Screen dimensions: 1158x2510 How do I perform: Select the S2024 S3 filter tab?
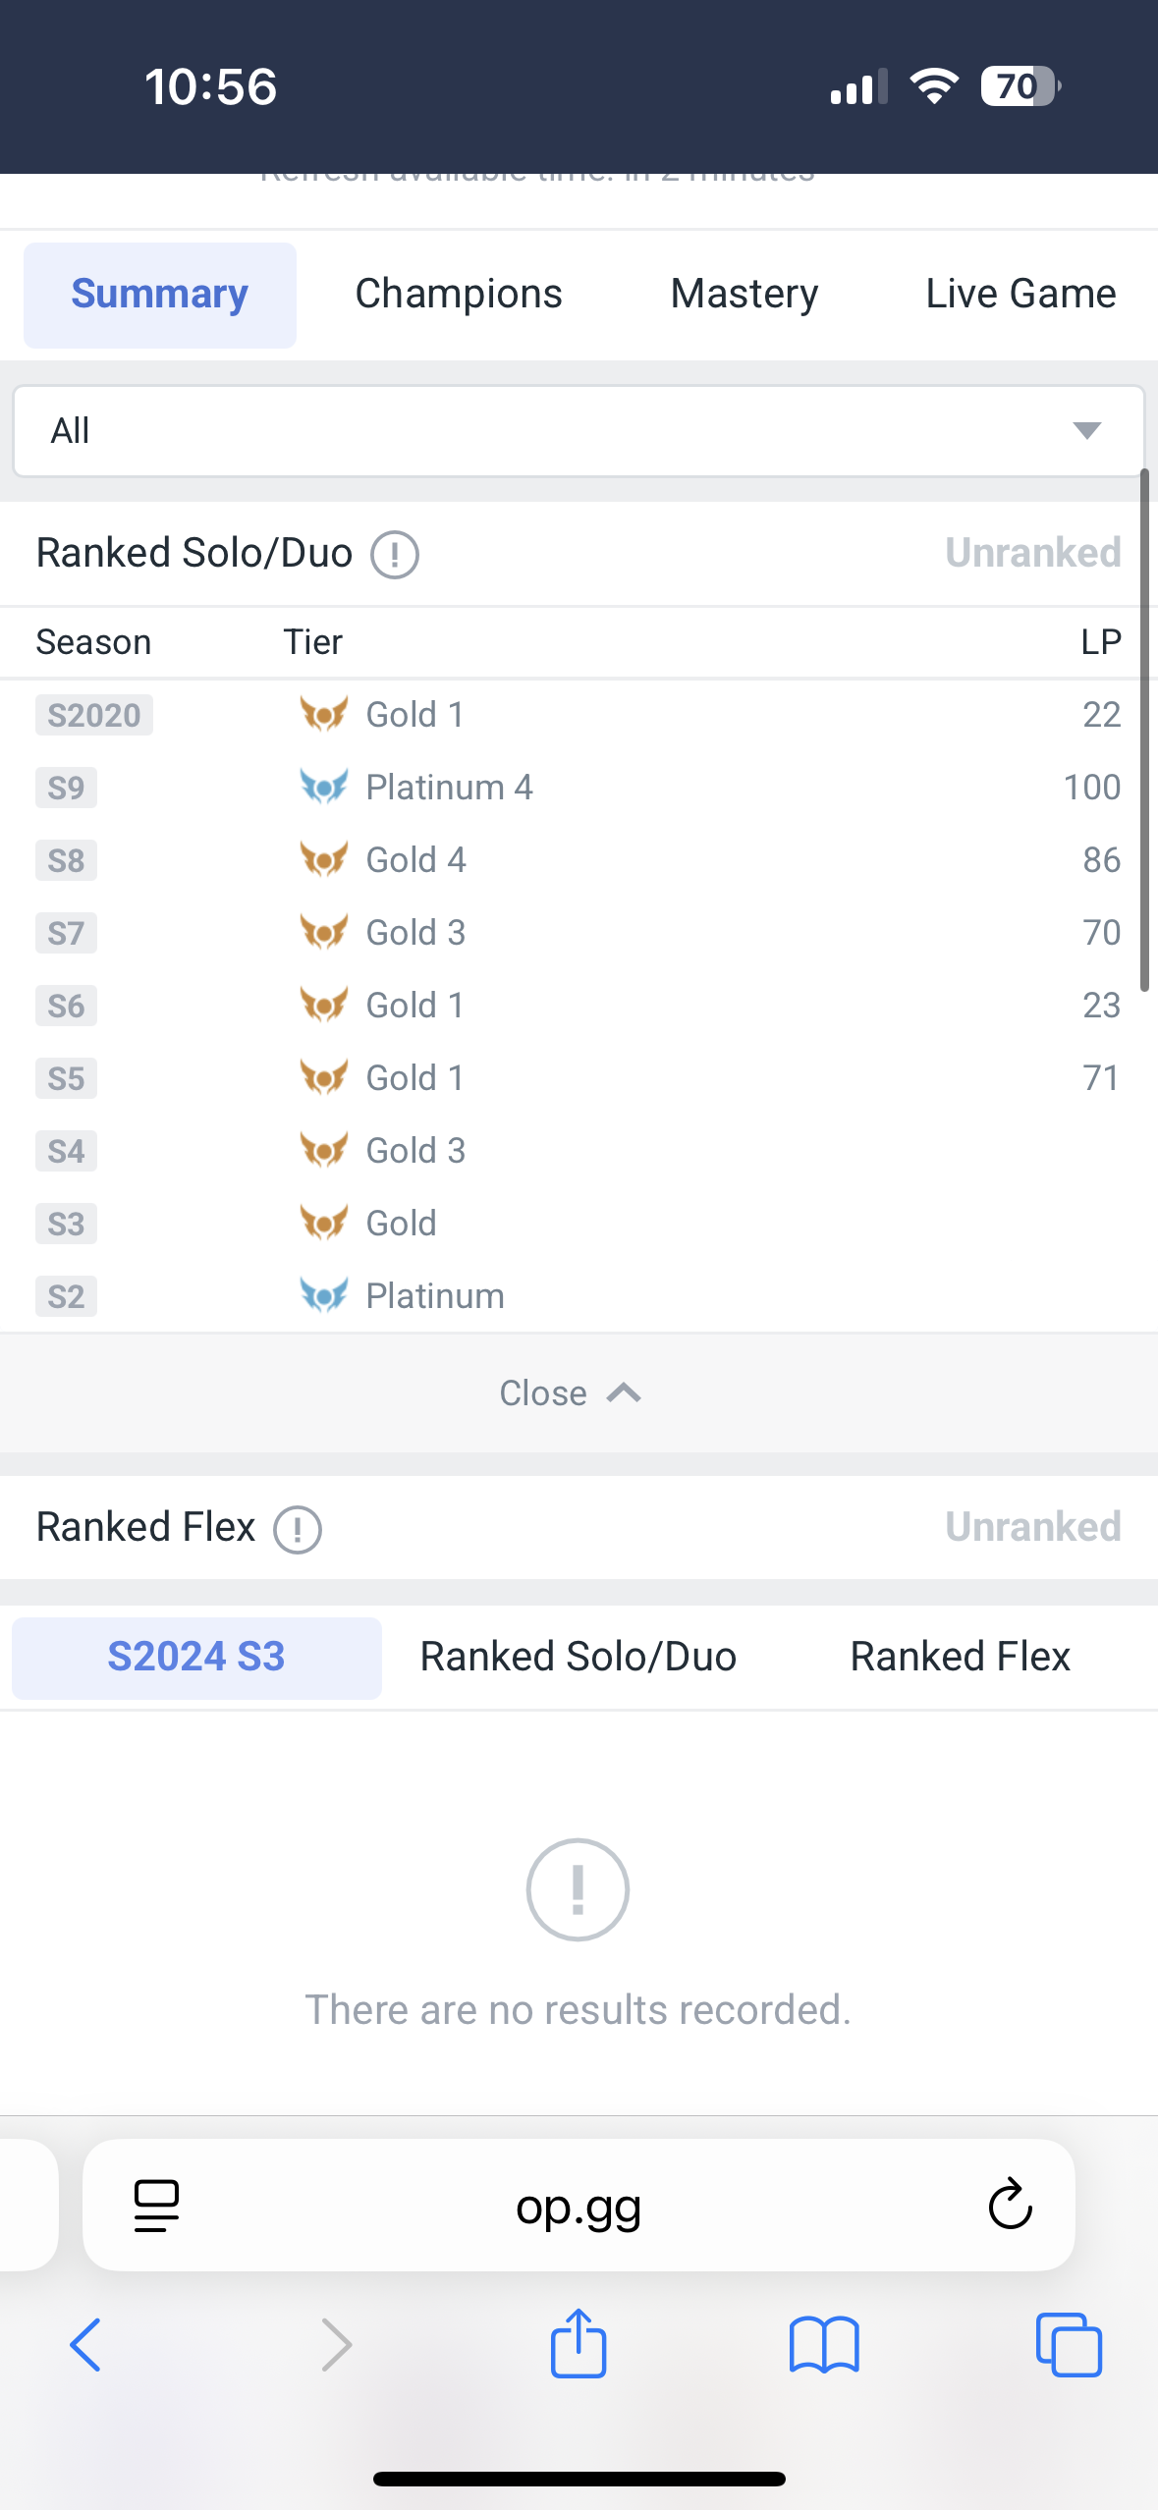196,1658
